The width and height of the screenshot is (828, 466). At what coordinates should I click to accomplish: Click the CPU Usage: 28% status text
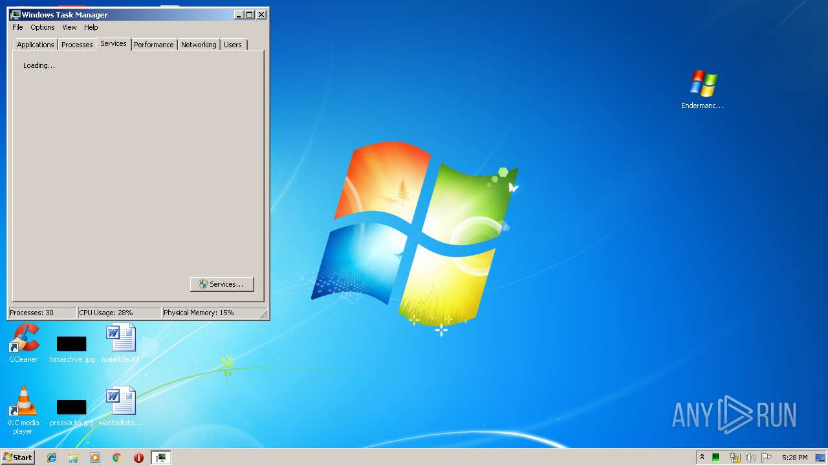tap(106, 313)
